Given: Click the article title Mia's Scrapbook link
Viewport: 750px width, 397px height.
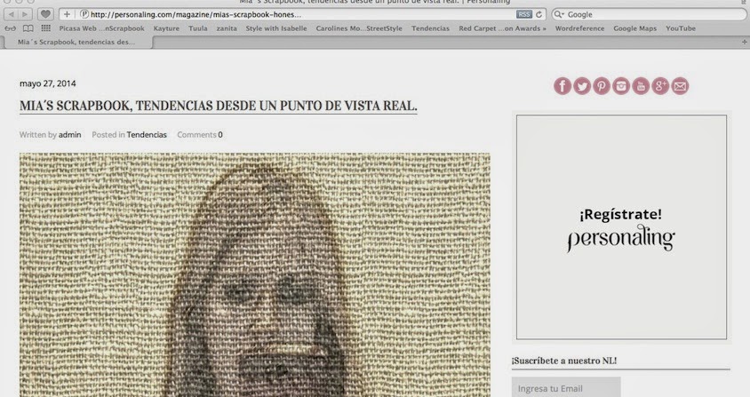Looking at the screenshot, I should tap(218, 106).
